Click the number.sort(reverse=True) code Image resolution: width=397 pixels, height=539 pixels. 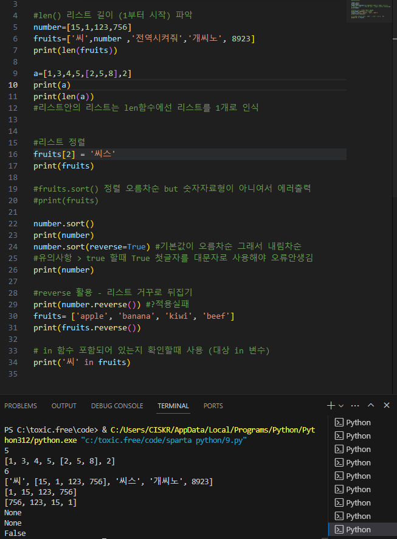(92, 247)
